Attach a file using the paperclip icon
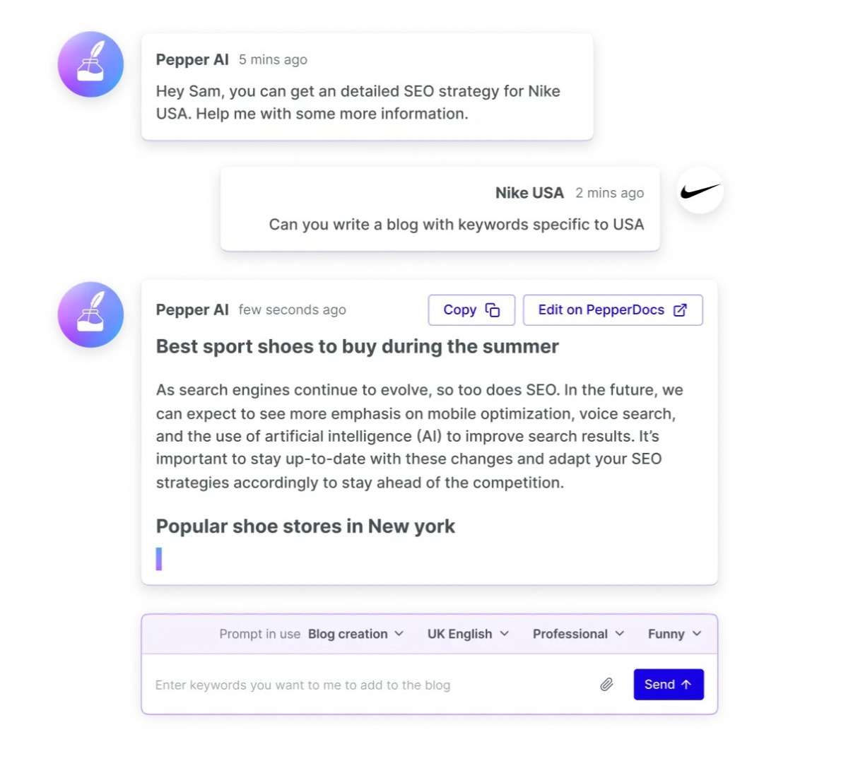Viewport: 841px width, 766px height. [606, 685]
